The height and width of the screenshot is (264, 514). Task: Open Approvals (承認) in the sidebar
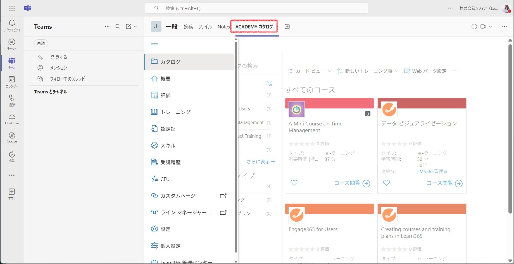coord(12,157)
